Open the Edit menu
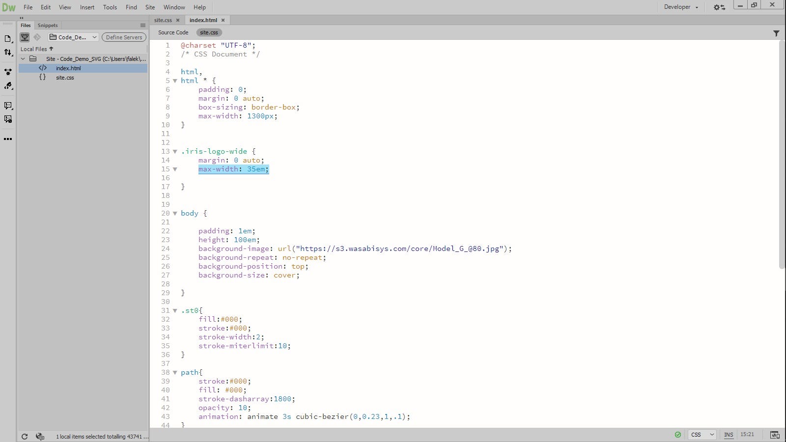786x442 pixels. pos(46,7)
